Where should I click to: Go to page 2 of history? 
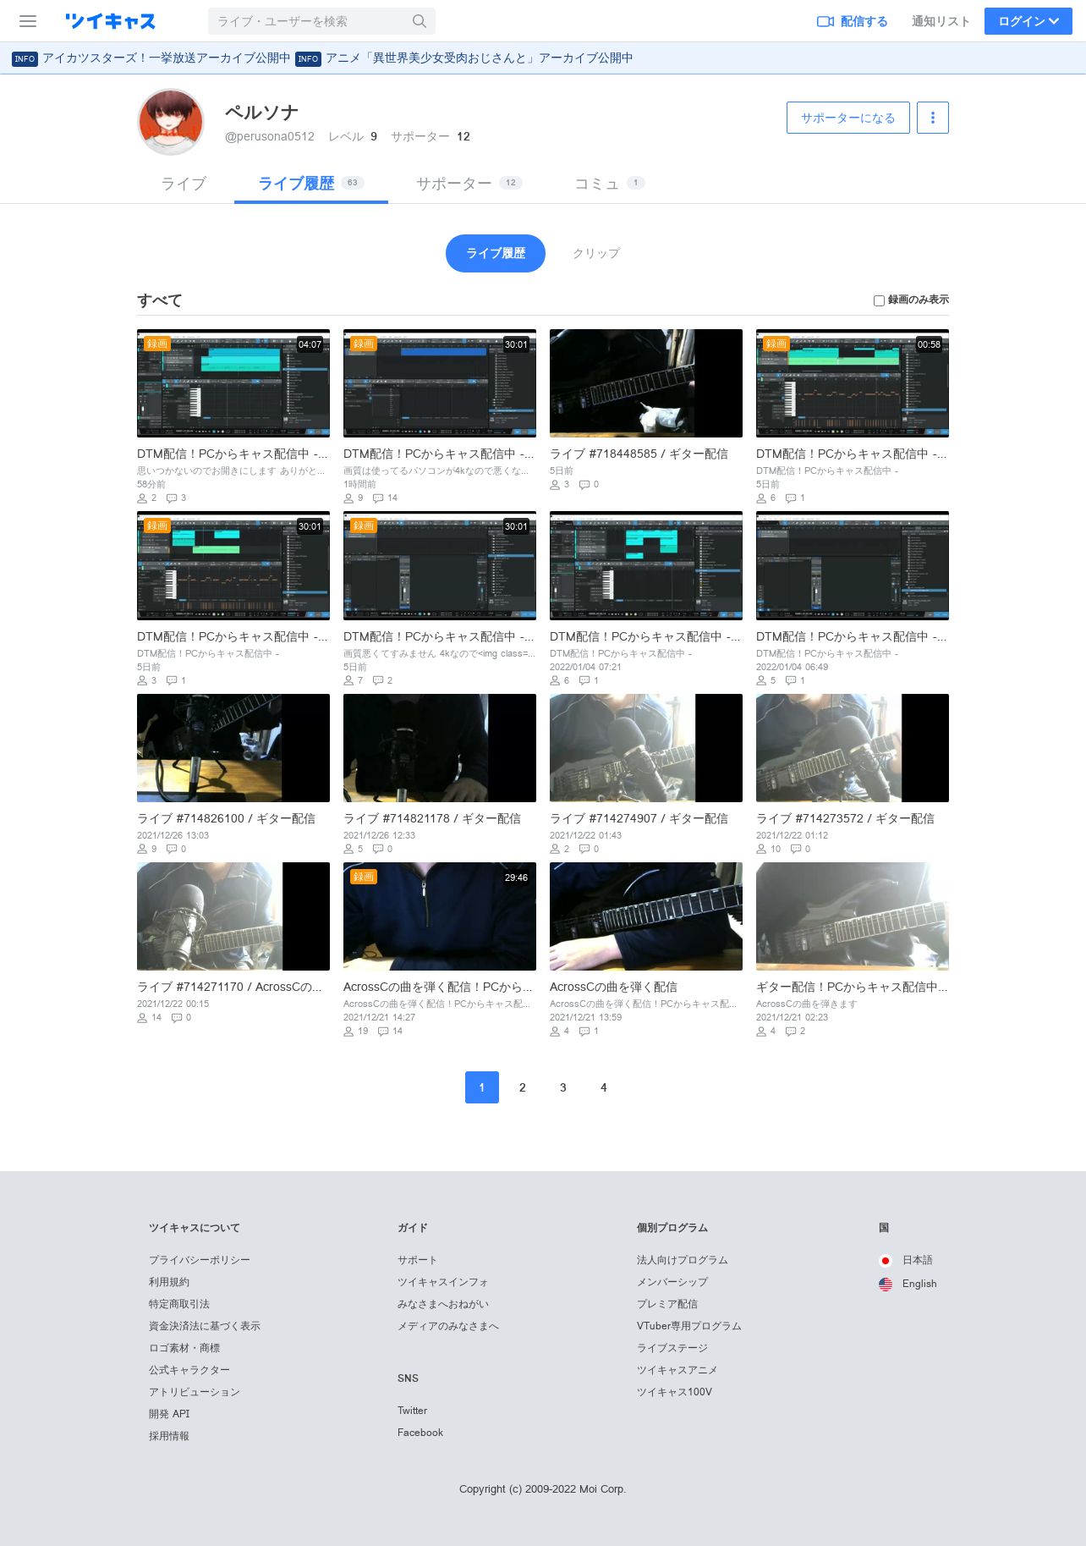click(x=523, y=1087)
